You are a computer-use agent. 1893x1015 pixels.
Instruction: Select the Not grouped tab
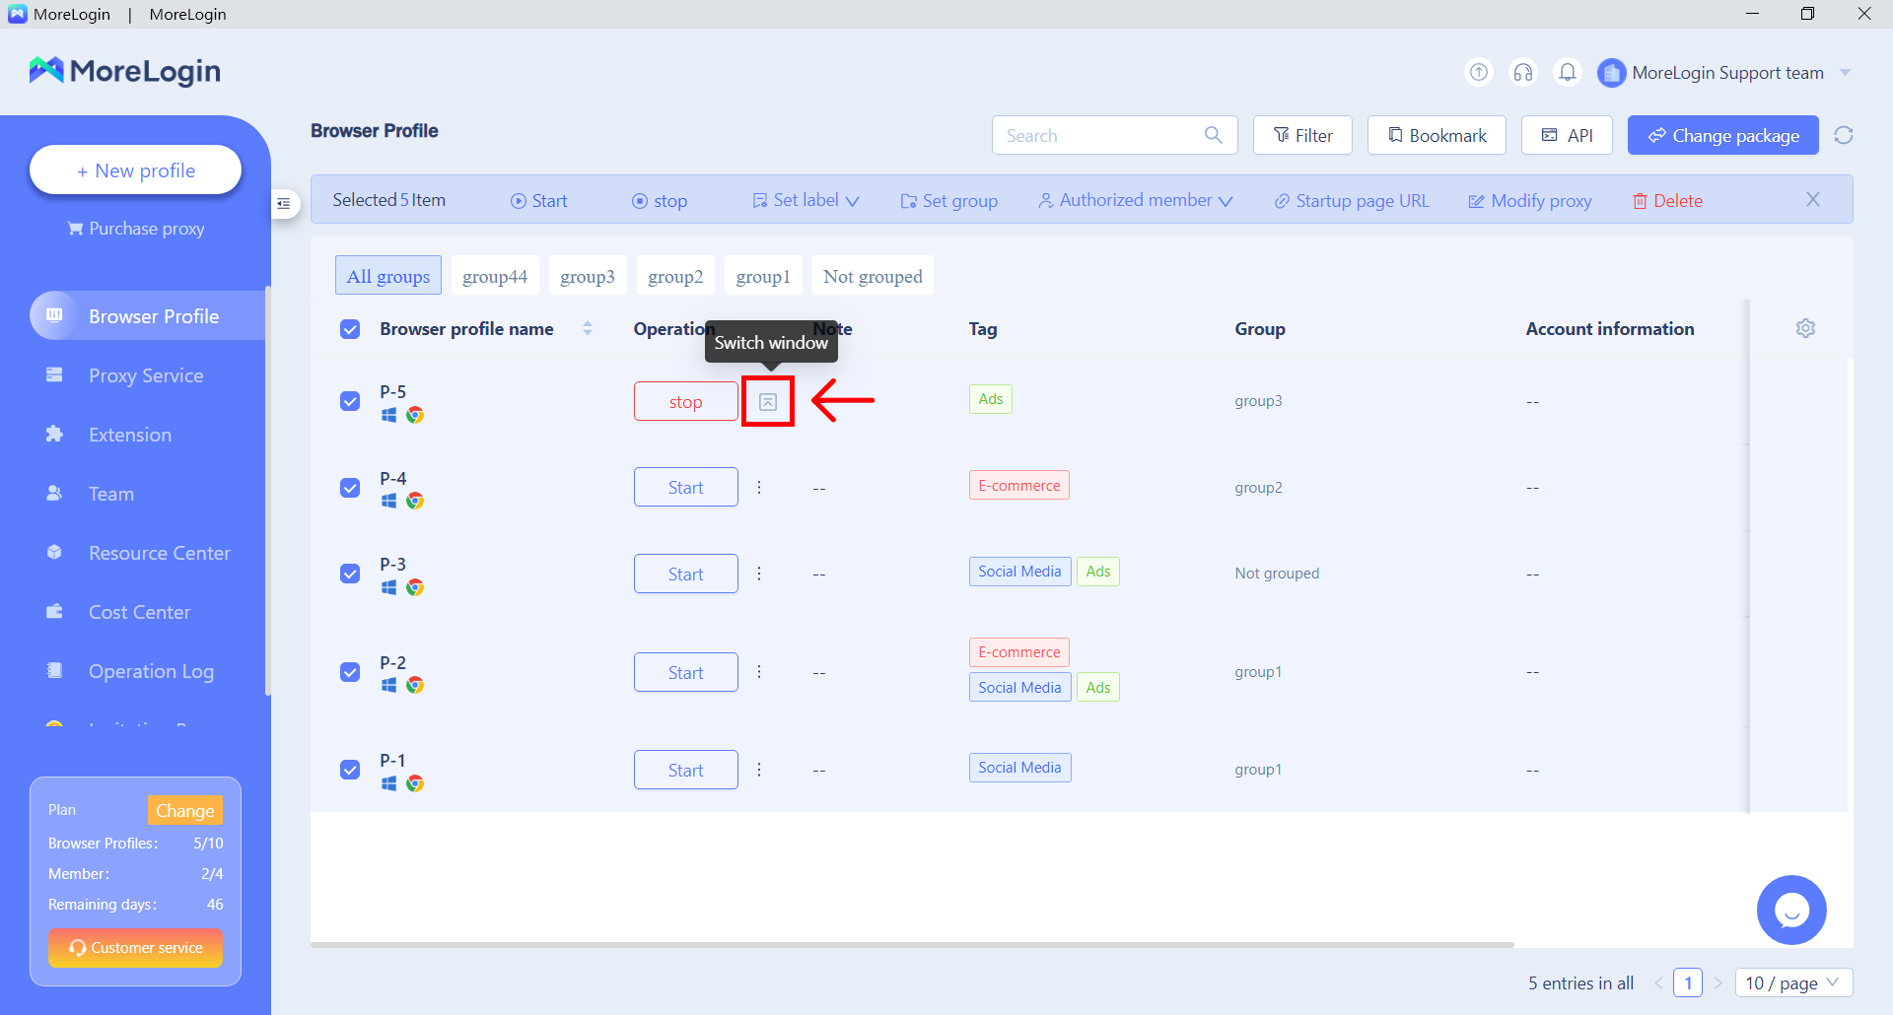click(x=873, y=276)
